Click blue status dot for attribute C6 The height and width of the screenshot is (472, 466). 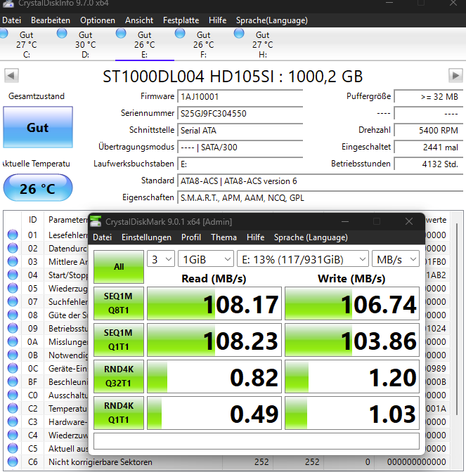point(13,461)
